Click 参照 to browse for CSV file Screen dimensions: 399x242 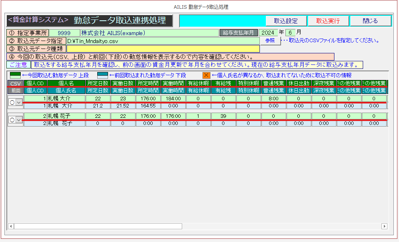click(269, 41)
